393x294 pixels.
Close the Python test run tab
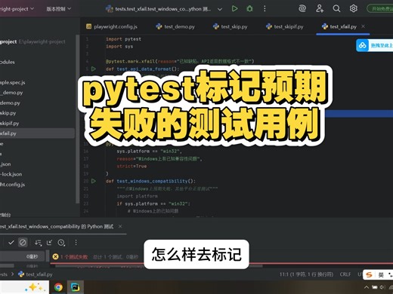(x=120, y=226)
